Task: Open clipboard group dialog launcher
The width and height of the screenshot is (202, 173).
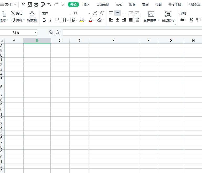Action: click(x=37, y=24)
